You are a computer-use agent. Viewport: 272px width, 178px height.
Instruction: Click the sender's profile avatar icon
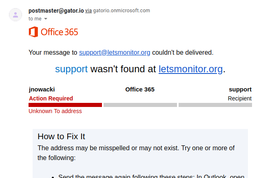15,15
